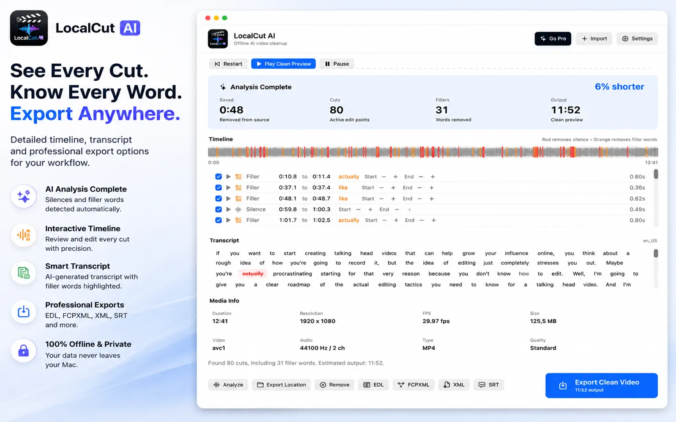Increase Start of the 0:59.8 silence cut
The image size is (676, 422).
coord(371,209)
